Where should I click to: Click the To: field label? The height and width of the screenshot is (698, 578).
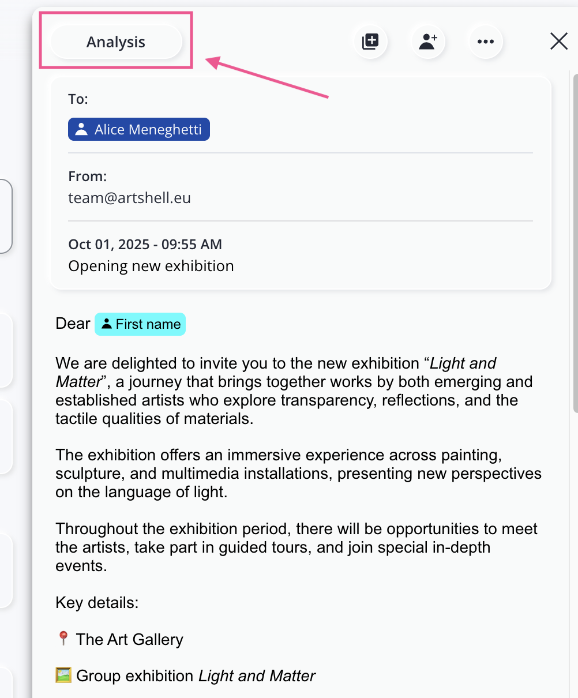78,99
